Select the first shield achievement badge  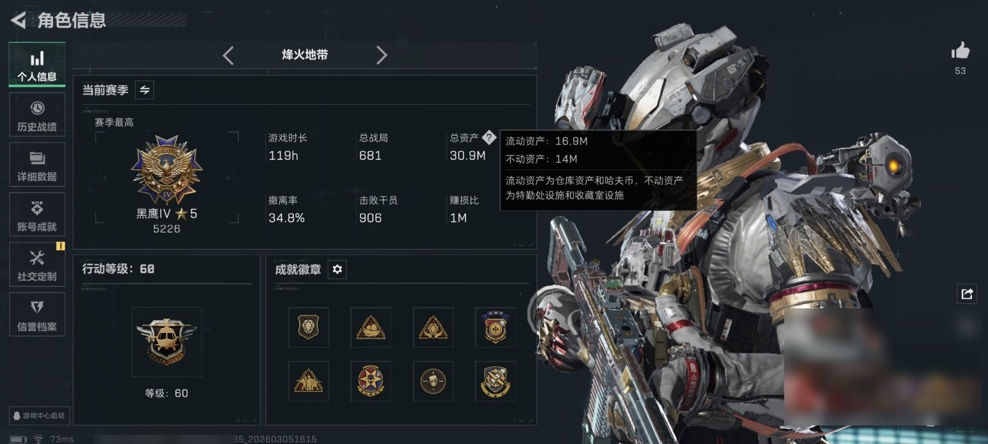coord(308,327)
